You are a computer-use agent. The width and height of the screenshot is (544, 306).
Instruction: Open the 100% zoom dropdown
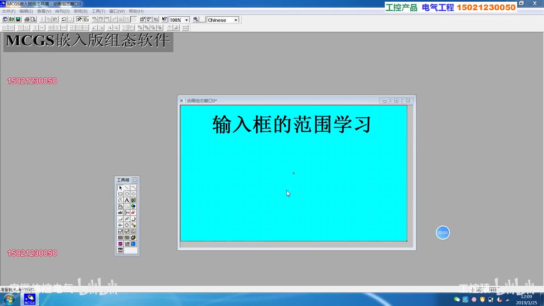click(x=186, y=20)
